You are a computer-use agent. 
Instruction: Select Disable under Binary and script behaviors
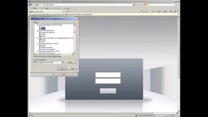point(40,34)
